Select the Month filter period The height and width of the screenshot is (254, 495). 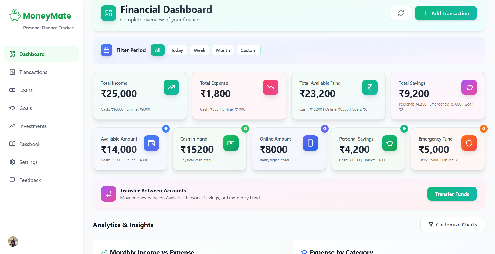[223, 50]
